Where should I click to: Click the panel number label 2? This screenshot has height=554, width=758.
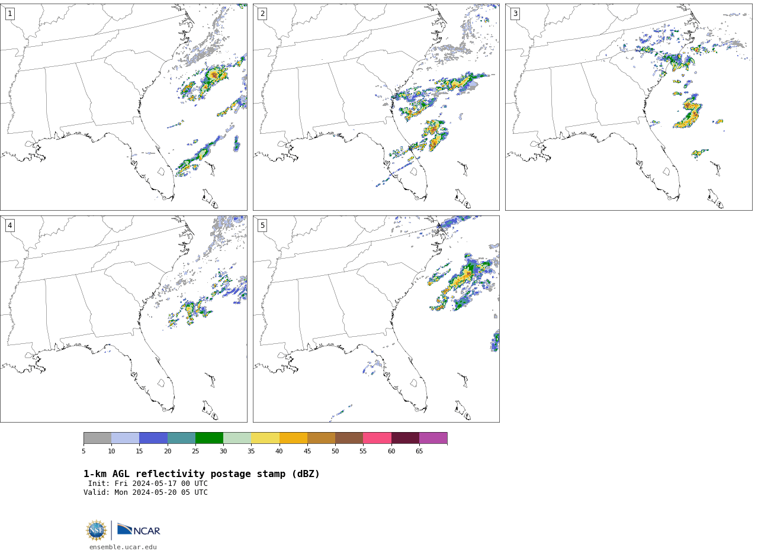coord(262,14)
